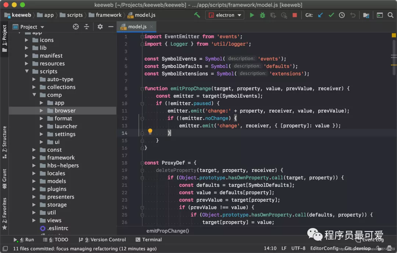Click the profiler run icon
This screenshot has width=397, height=253.
point(284,15)
